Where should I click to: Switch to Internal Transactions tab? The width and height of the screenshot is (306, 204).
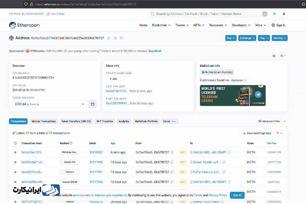(44, 121)
